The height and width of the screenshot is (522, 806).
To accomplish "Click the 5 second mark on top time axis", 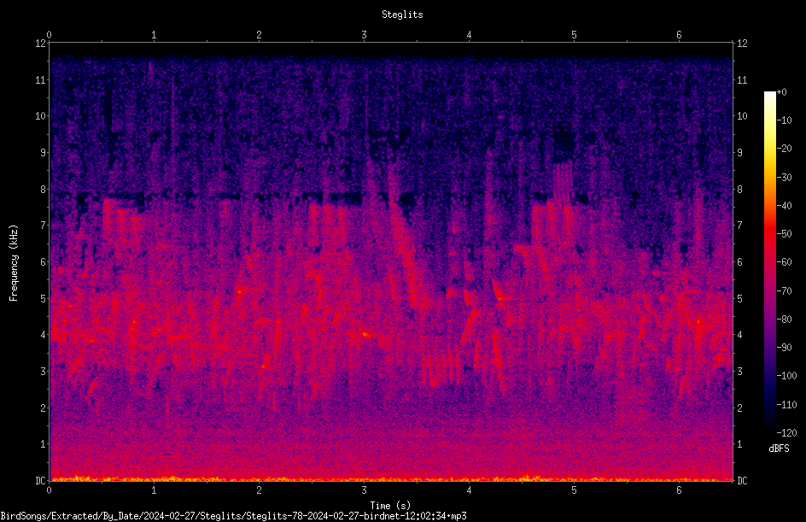I will [574, 35].
